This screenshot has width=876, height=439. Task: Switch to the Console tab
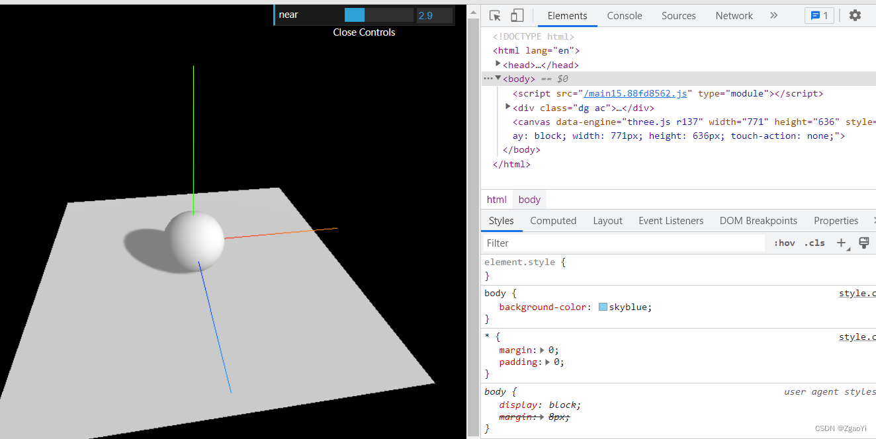625,15
